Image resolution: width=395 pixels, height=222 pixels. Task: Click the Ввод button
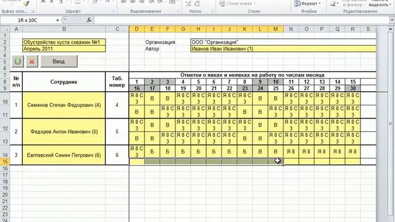pyautogui.click(x=59, y=61)
